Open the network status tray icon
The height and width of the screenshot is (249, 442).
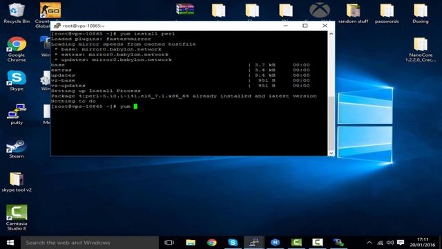click(x=381, y=243)
